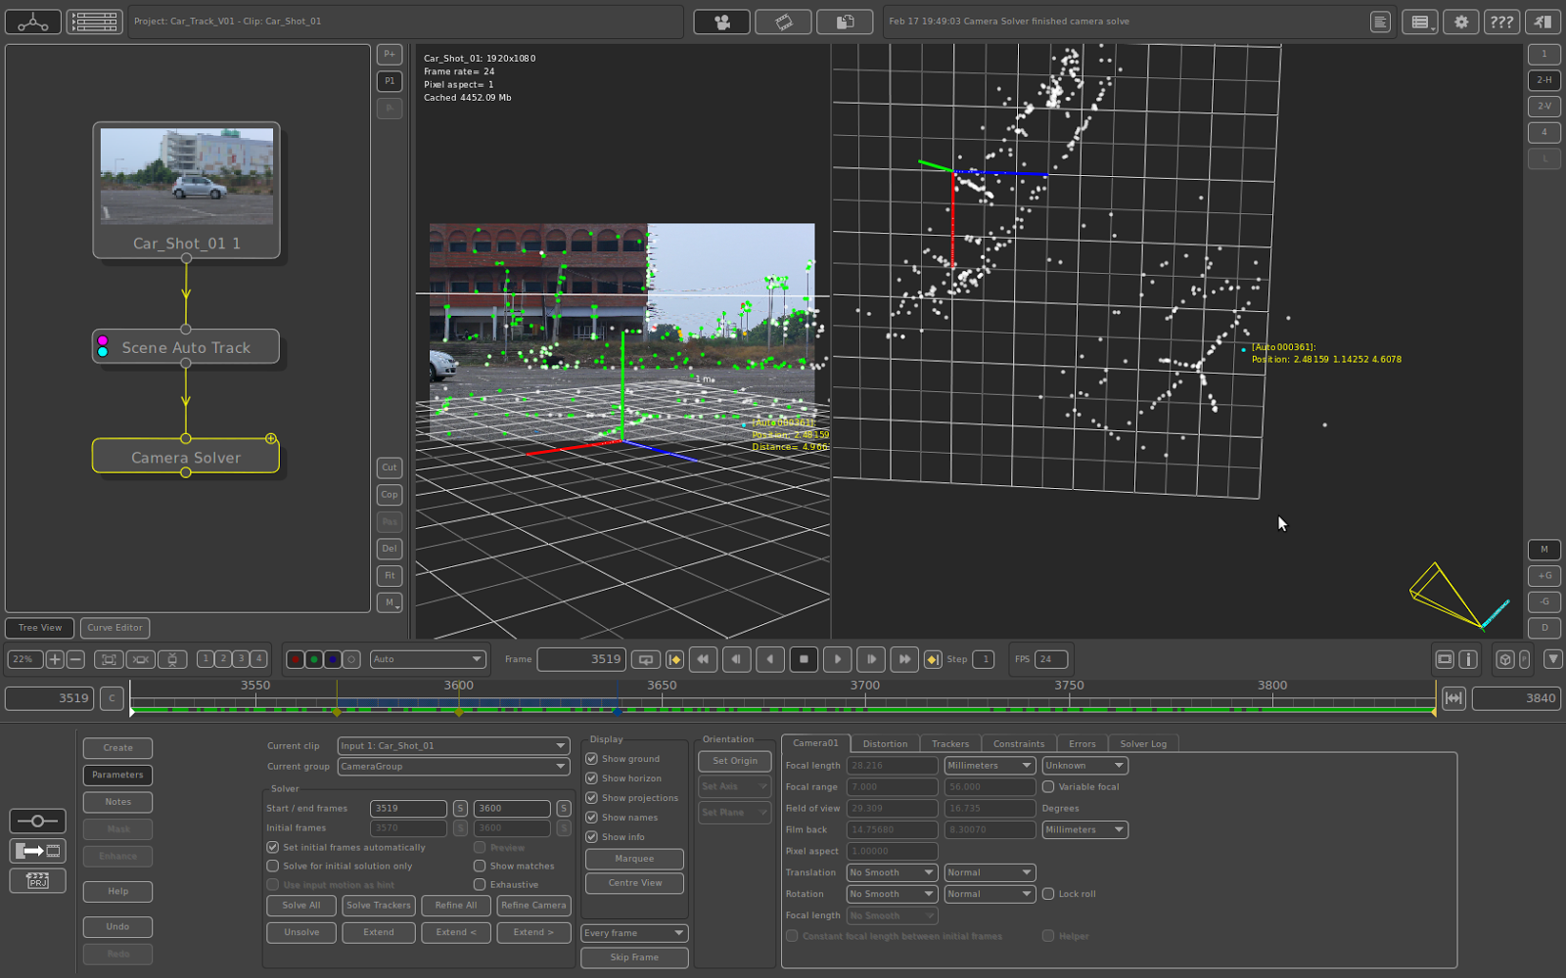The image size is (1566, 978).
Task: Select the camera view icon in top bar
Action: pyautogui.click(x=722, y=22)
